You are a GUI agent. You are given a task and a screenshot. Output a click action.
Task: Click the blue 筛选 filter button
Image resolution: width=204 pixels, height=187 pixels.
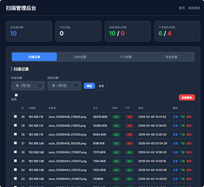(x=89, y=86)
